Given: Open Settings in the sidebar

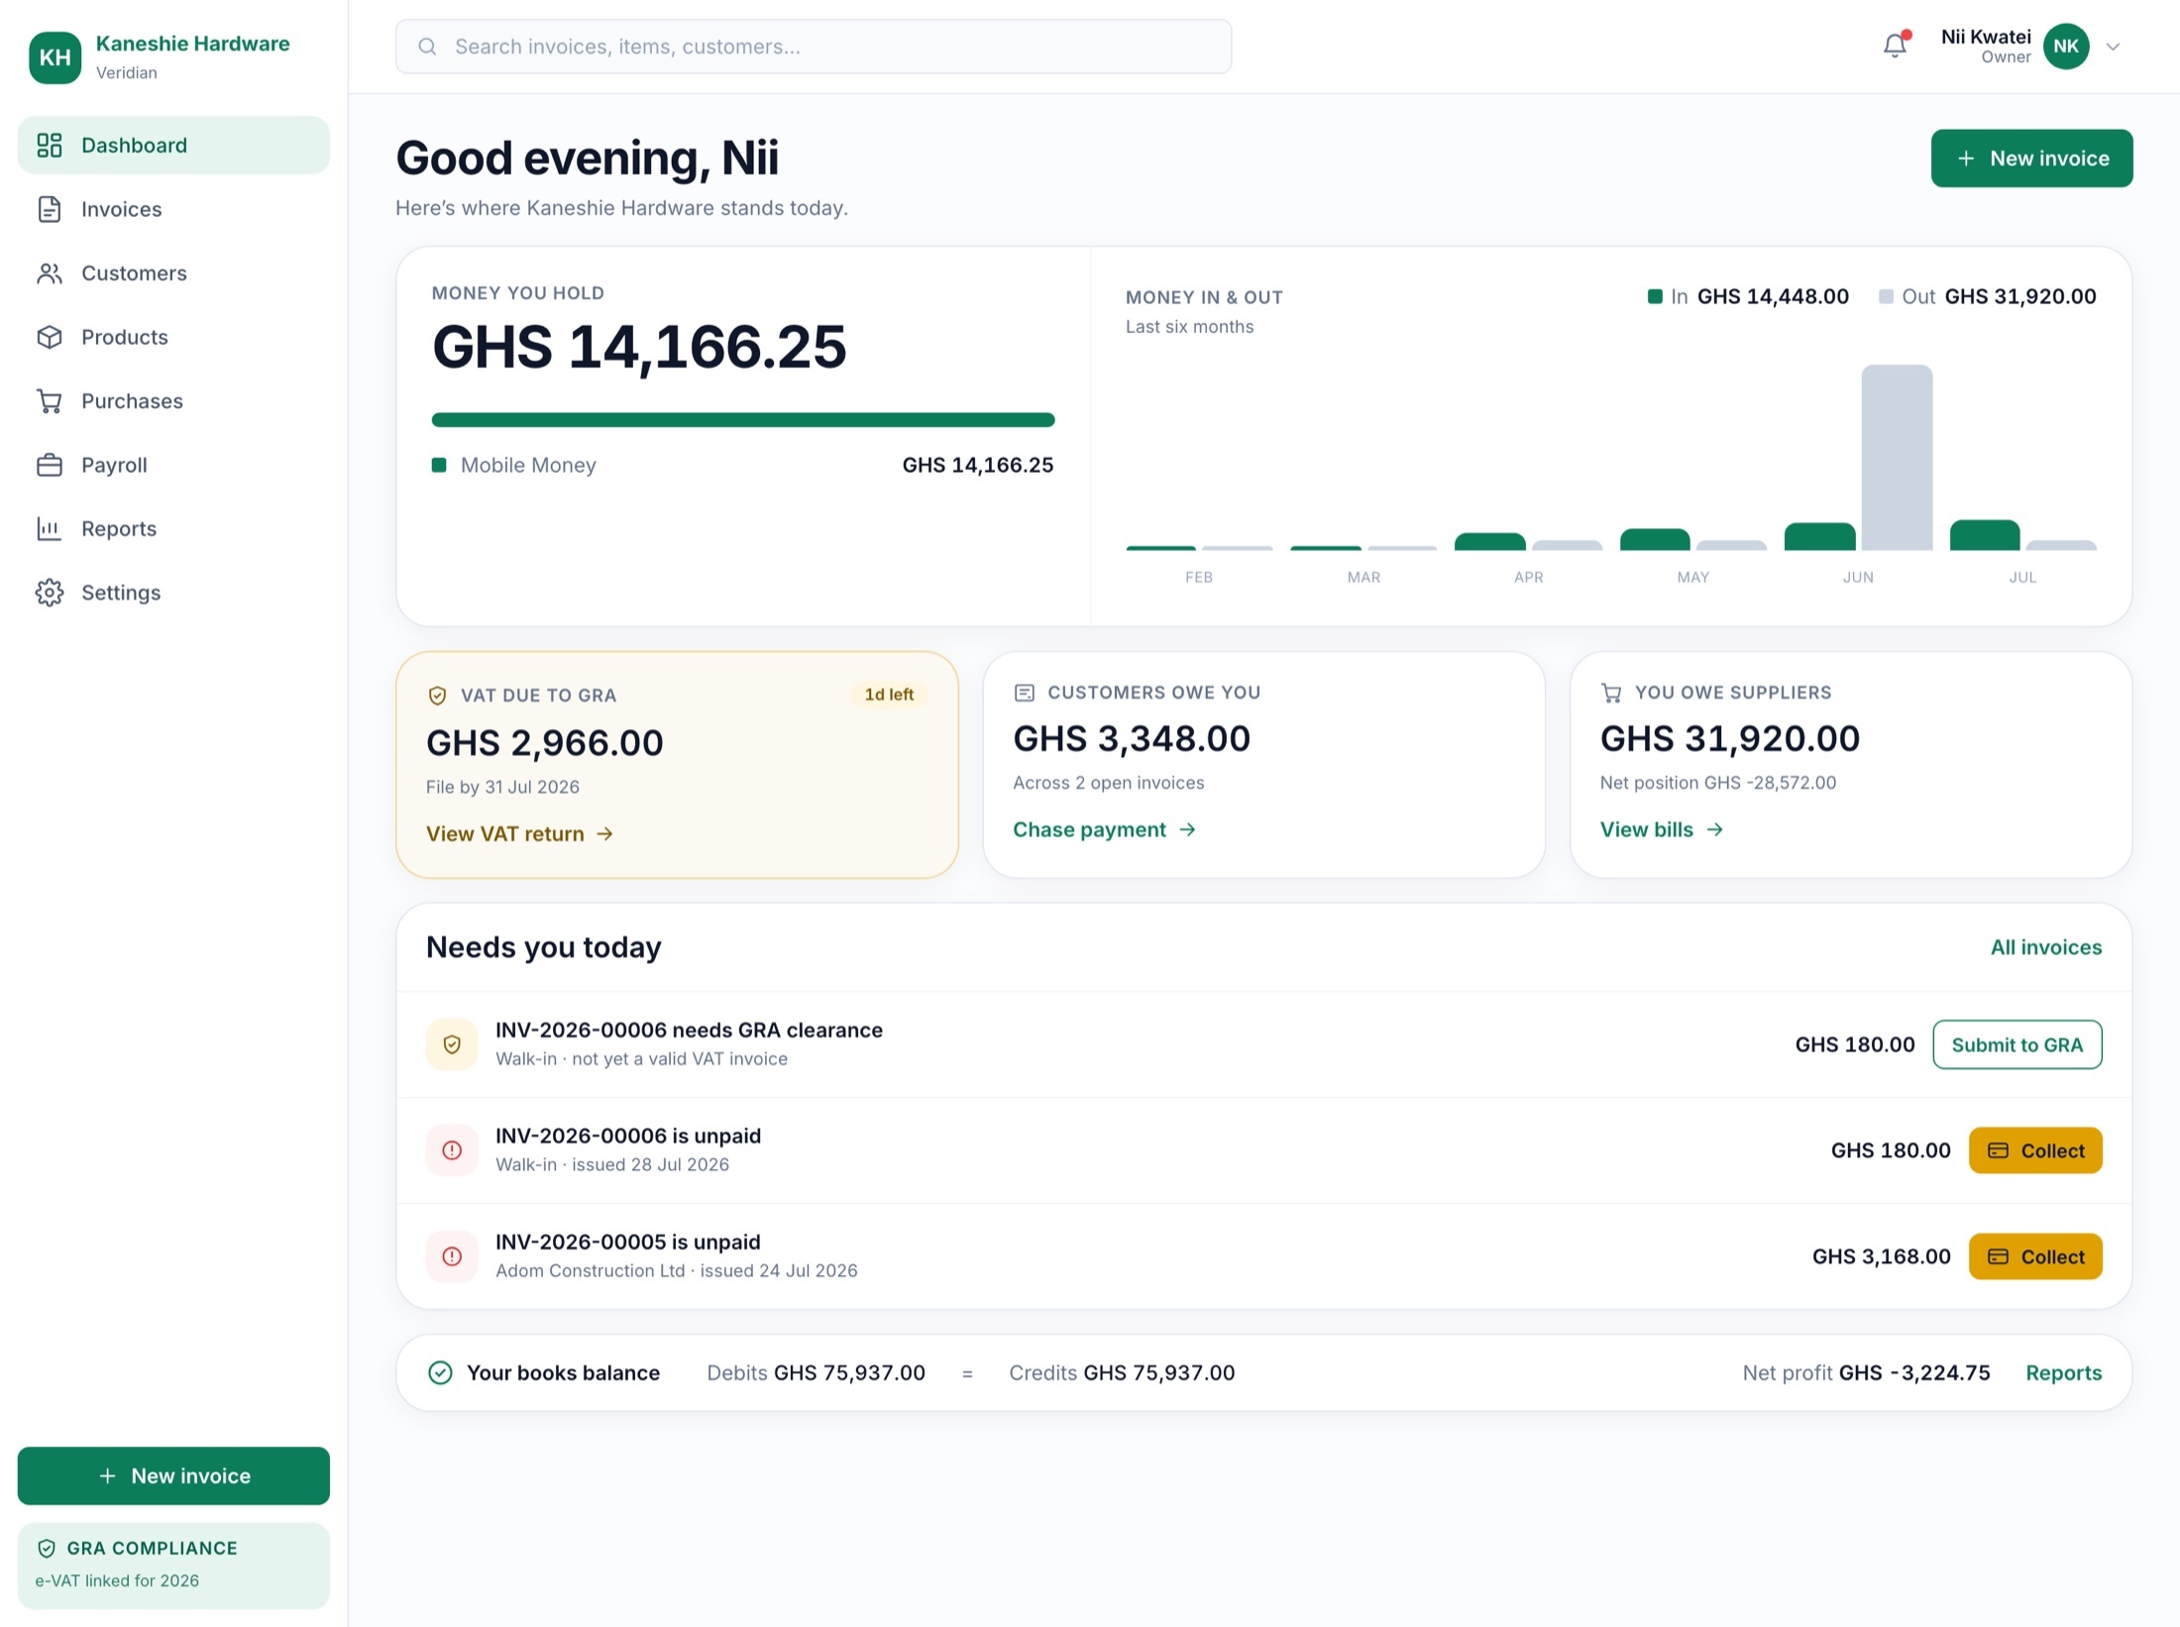Looking at the screenshot, I should (x=173, y=593).
